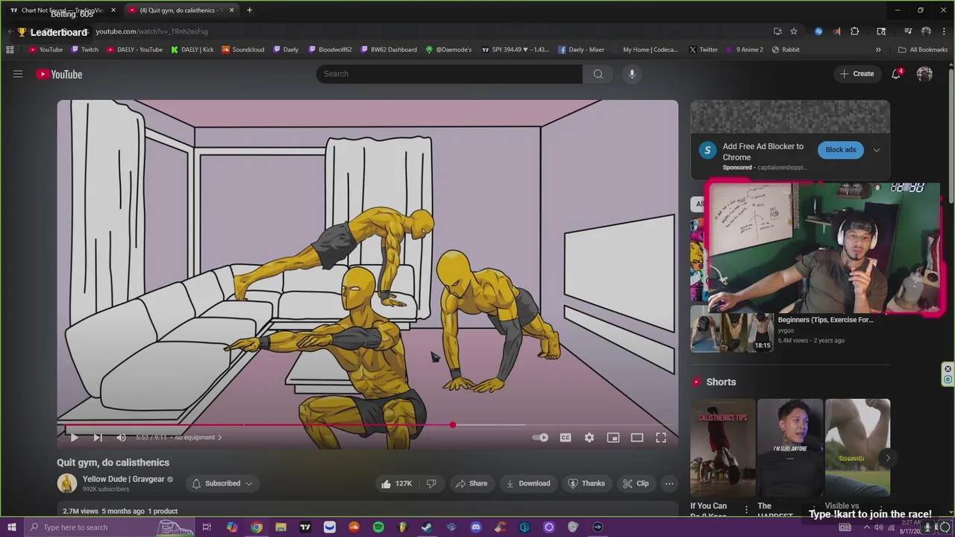This screenshot has width=955, height=537.
Task: Open the DAELY | Kick bookmark
Action: point(192,50)
